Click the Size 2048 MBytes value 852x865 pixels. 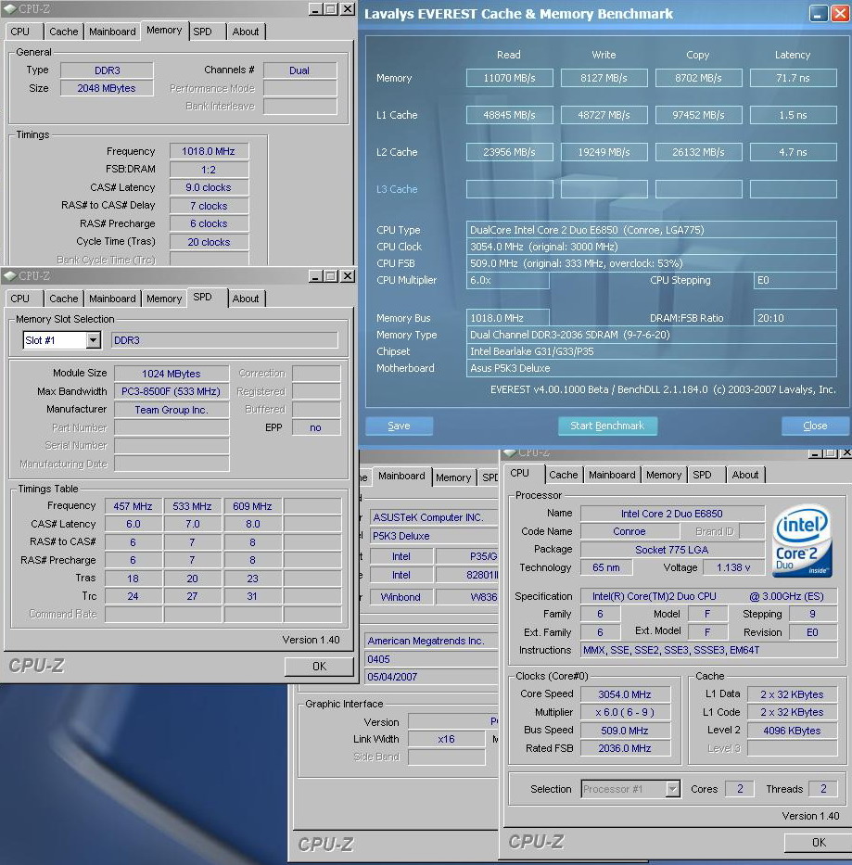pos(107,88)
